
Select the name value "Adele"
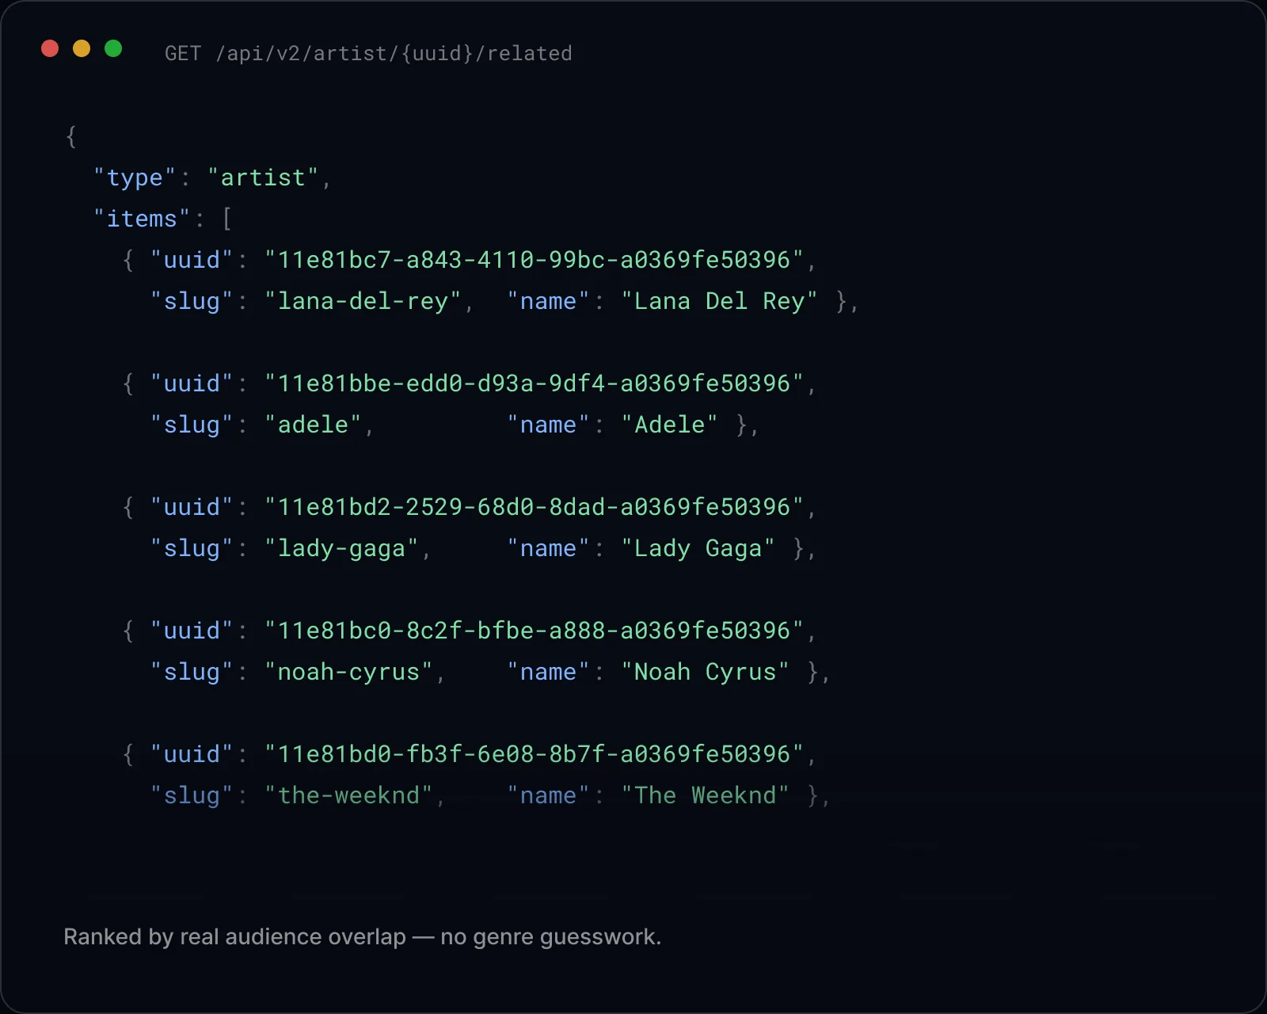tap(669, 425)
